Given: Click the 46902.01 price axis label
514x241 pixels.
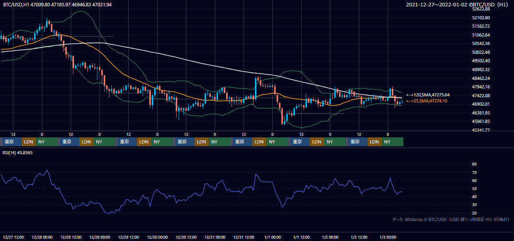Looking at the screenshot, I should pos(481,104).
